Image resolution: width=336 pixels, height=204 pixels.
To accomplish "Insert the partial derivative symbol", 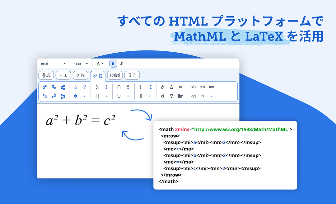I will tap(162, 87).
